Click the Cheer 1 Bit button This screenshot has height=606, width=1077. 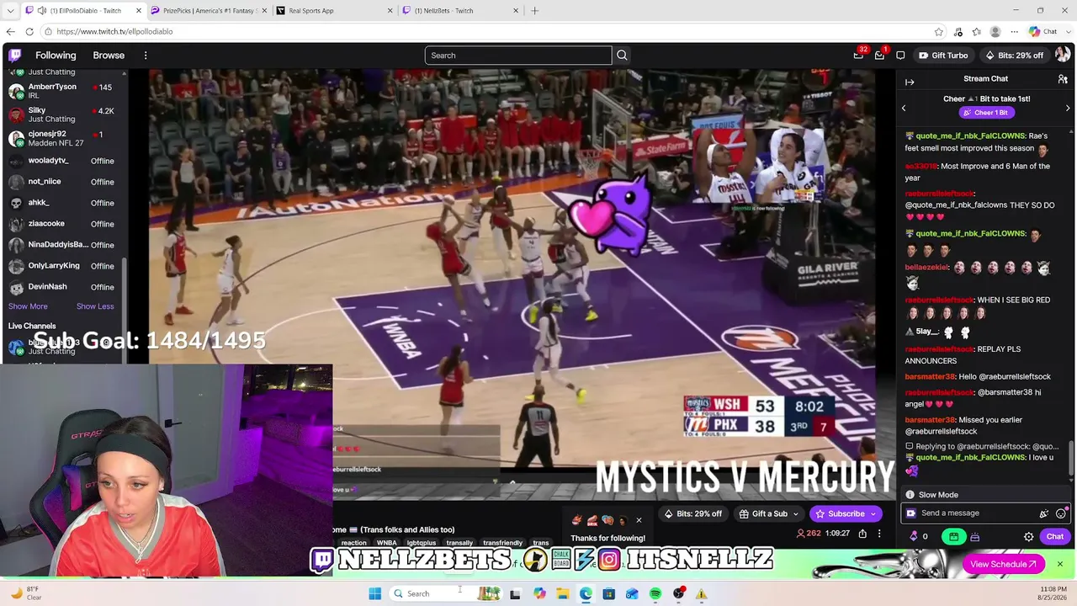click(986, 113)
